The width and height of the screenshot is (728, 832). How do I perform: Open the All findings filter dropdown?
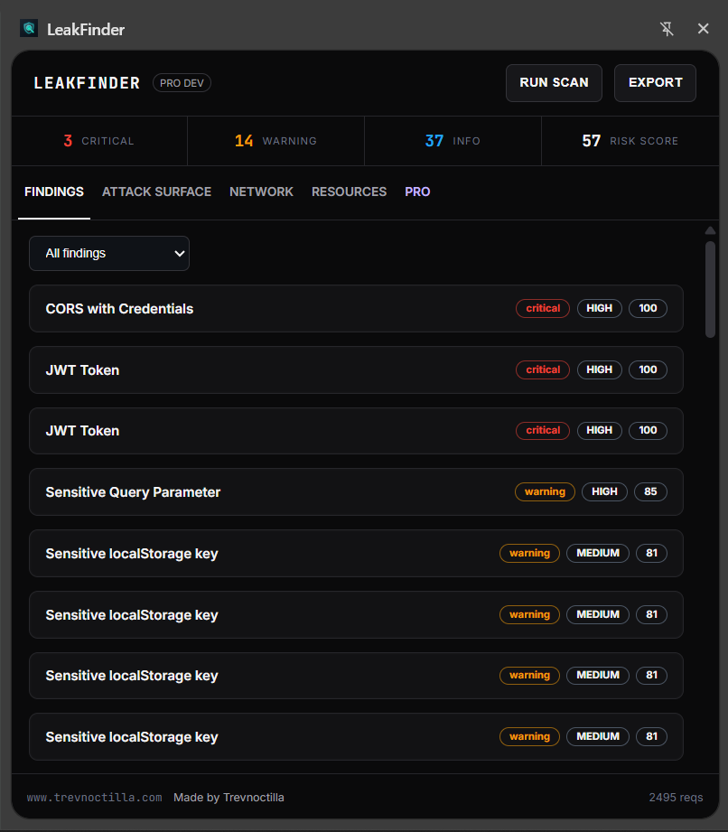coord(109,254)
